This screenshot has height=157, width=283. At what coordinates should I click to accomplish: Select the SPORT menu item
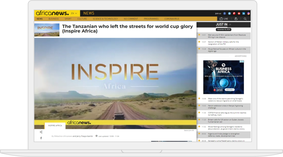(68, 19)
